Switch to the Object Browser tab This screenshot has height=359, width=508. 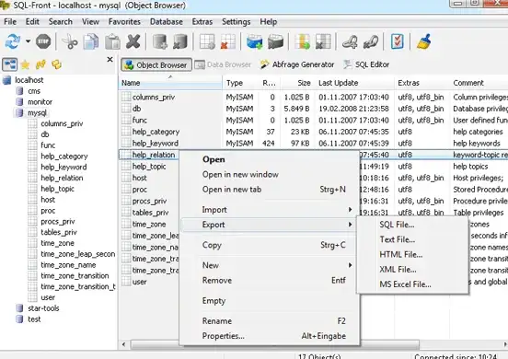pyautogui.click(x=156, y=64)
